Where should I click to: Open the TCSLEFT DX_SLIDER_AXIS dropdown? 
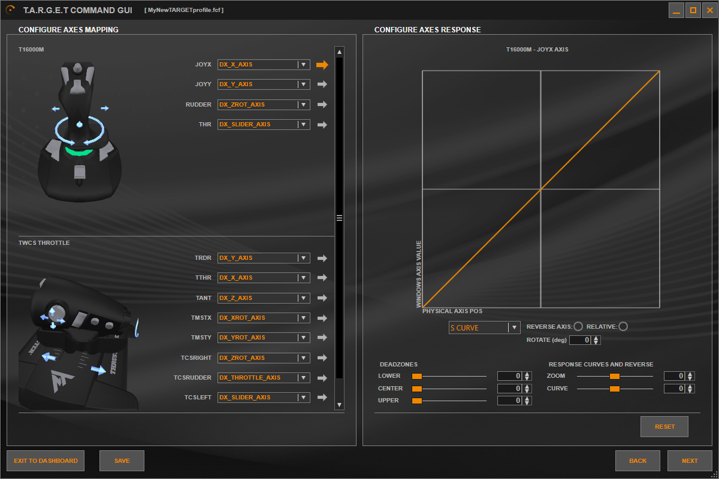click(x=264, y=398)
